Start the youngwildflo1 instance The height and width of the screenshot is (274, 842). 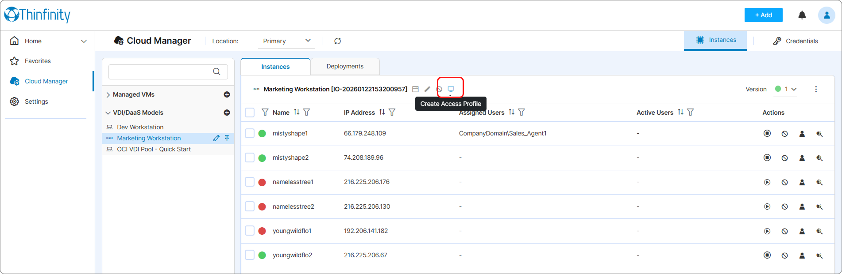click(x=767, y=231)
